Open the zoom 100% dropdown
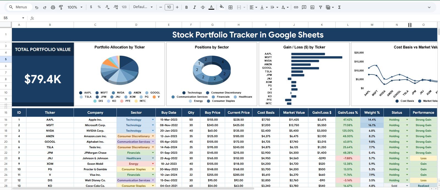The height and width of the screenshot is (190, 440). (75, 7)
